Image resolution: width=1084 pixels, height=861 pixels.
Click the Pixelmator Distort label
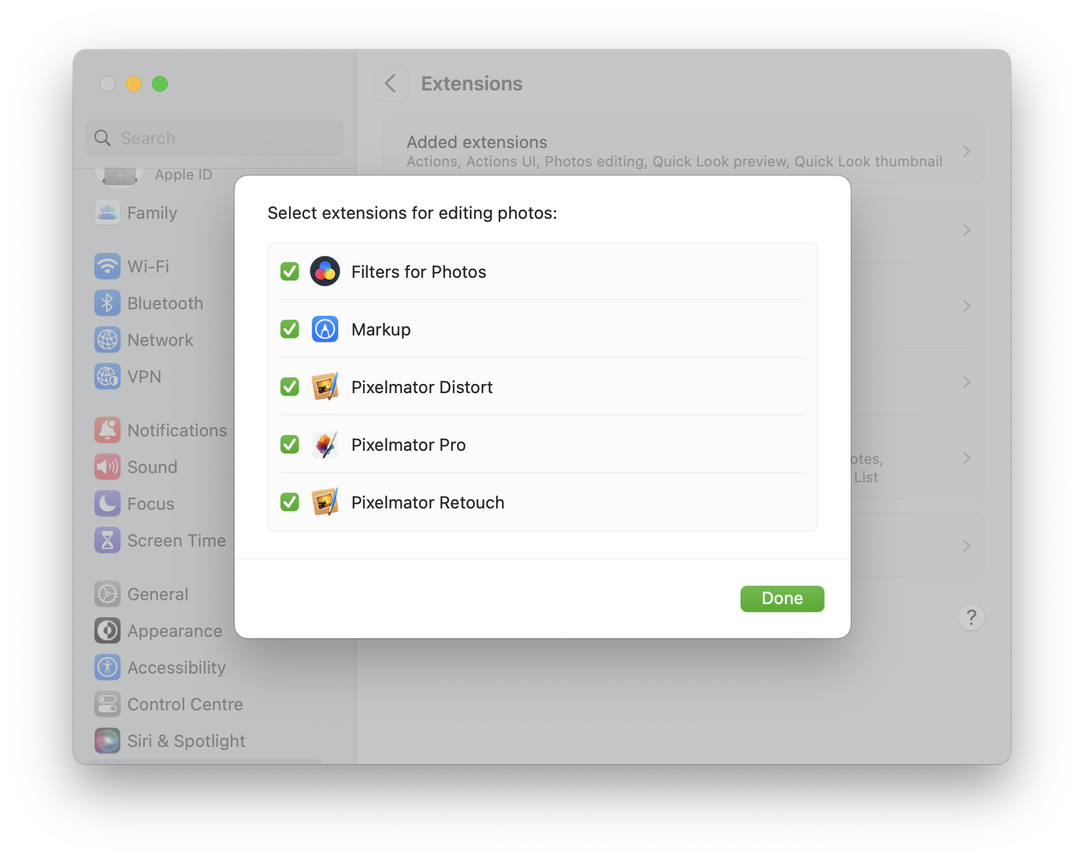pyautogui.click(x=422, y=387)
